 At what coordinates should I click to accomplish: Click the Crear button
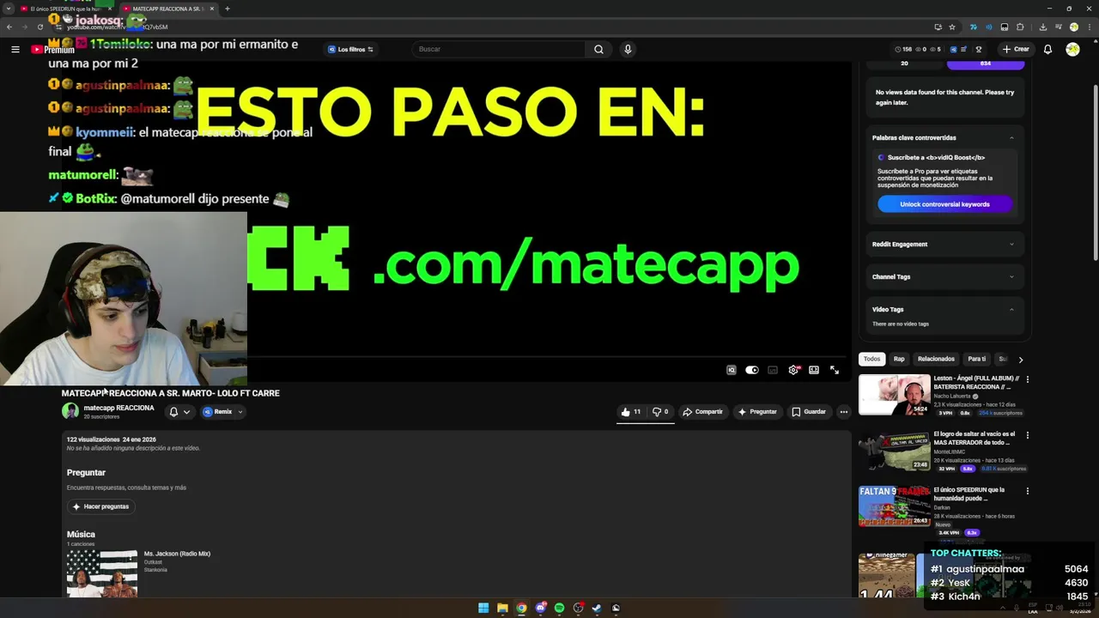tap(1015, 49)
